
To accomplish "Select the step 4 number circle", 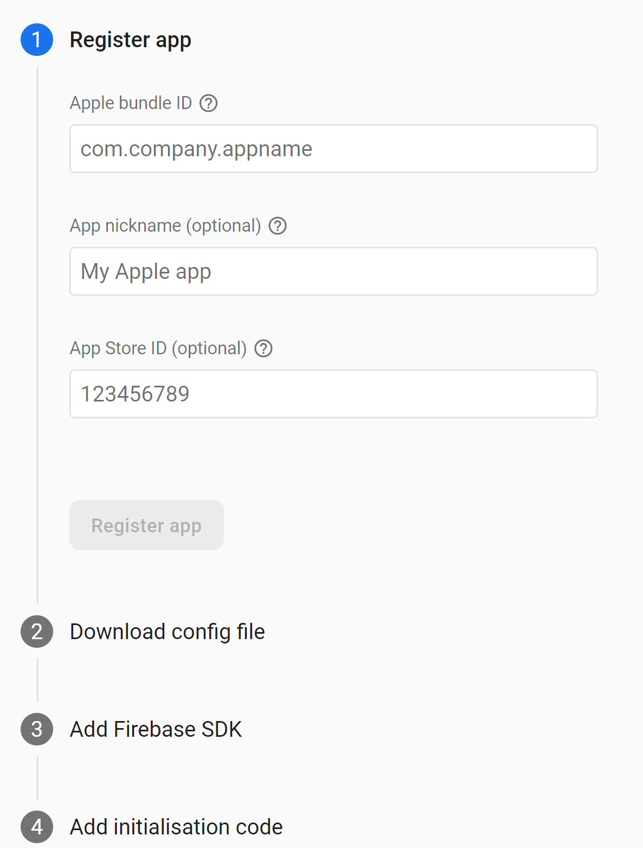I will (37, 827).
